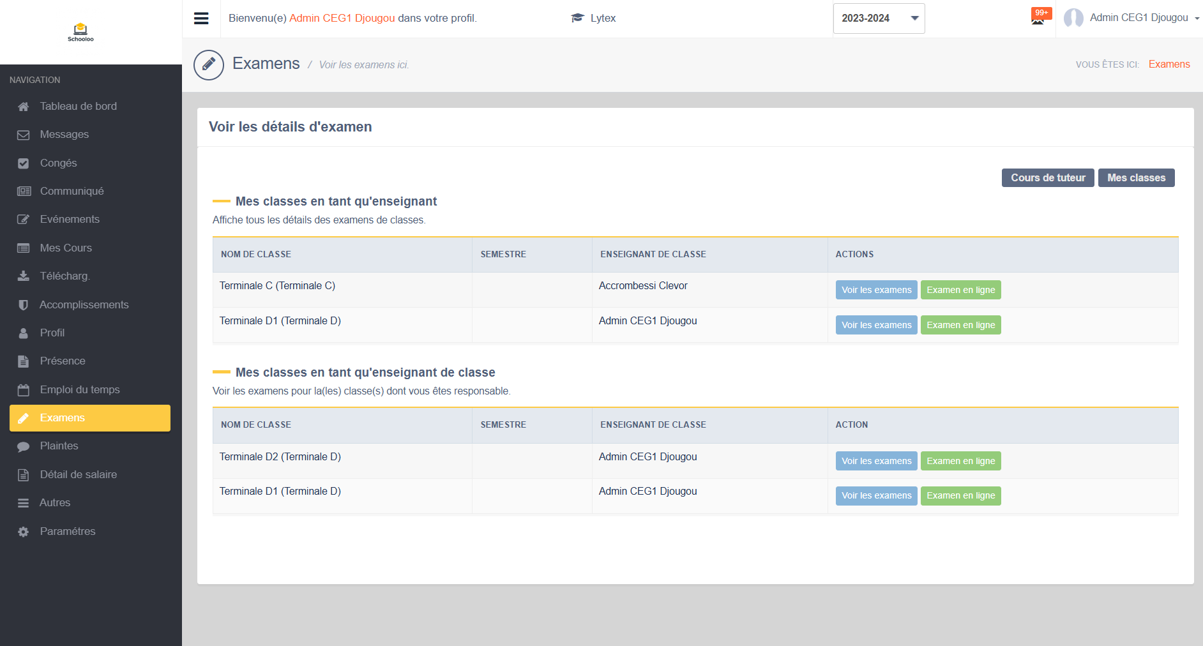Image resolution: width=1203 pixels, height=646 pixels.
Task: Go to Détail de salaire menu item
Action: coord(78,475)
